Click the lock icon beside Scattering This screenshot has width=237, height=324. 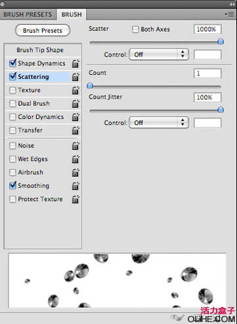[75, 77]
